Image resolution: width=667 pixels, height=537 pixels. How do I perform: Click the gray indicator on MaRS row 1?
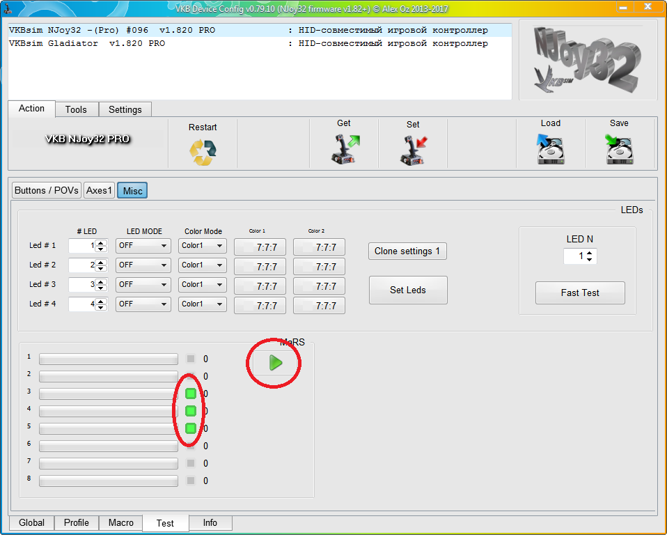pos(191,359)
